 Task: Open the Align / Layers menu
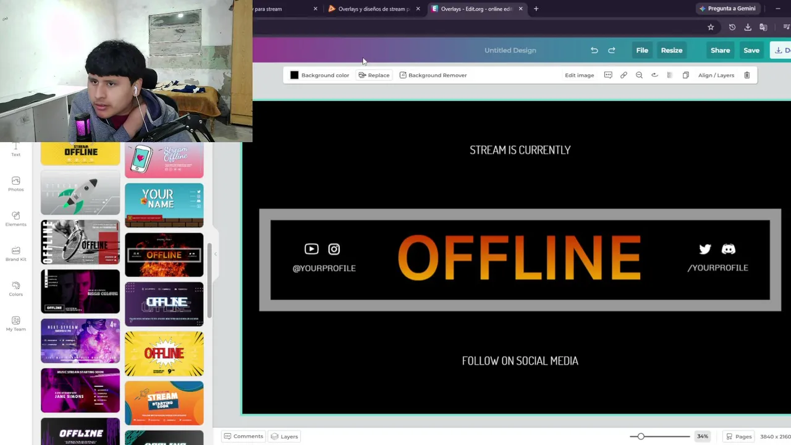pyautogui.click(x=716, y=75)
